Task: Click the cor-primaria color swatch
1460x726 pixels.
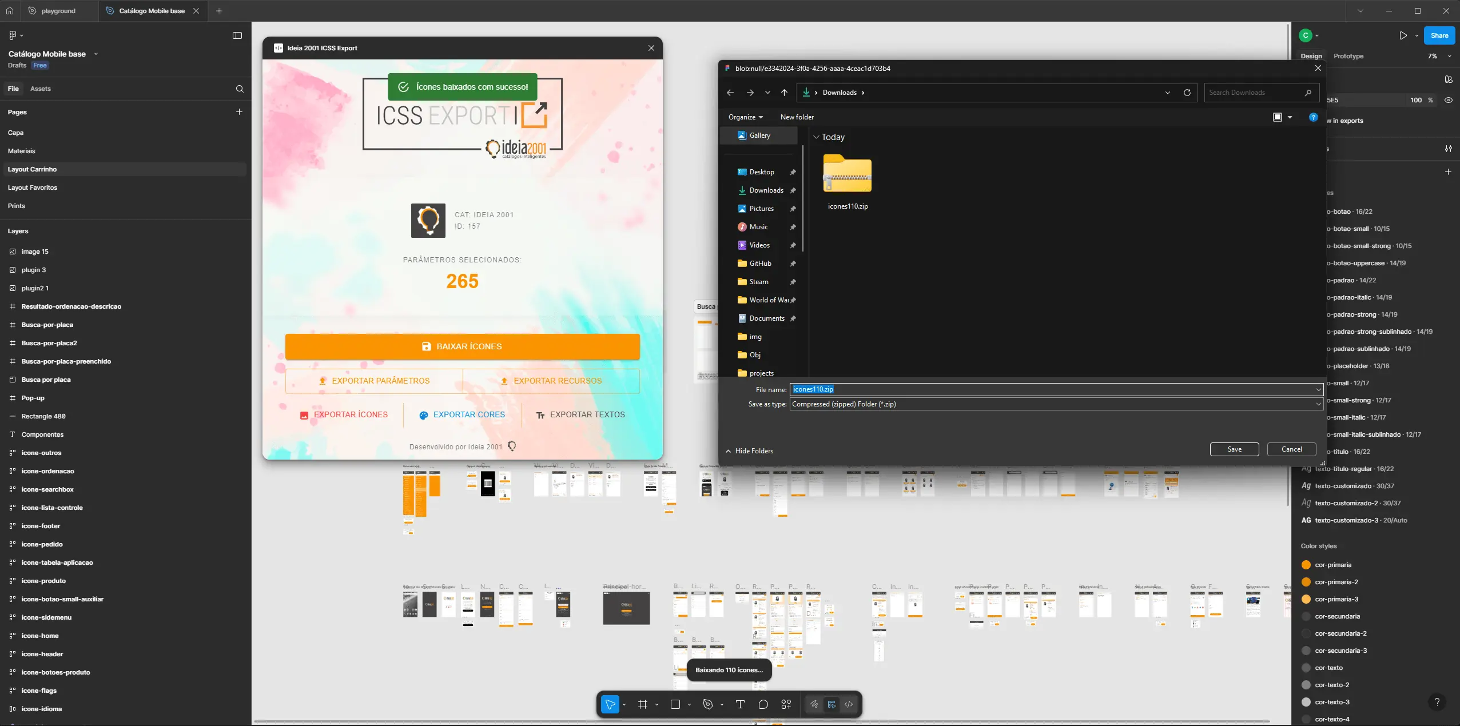Action: point(1307,565)
